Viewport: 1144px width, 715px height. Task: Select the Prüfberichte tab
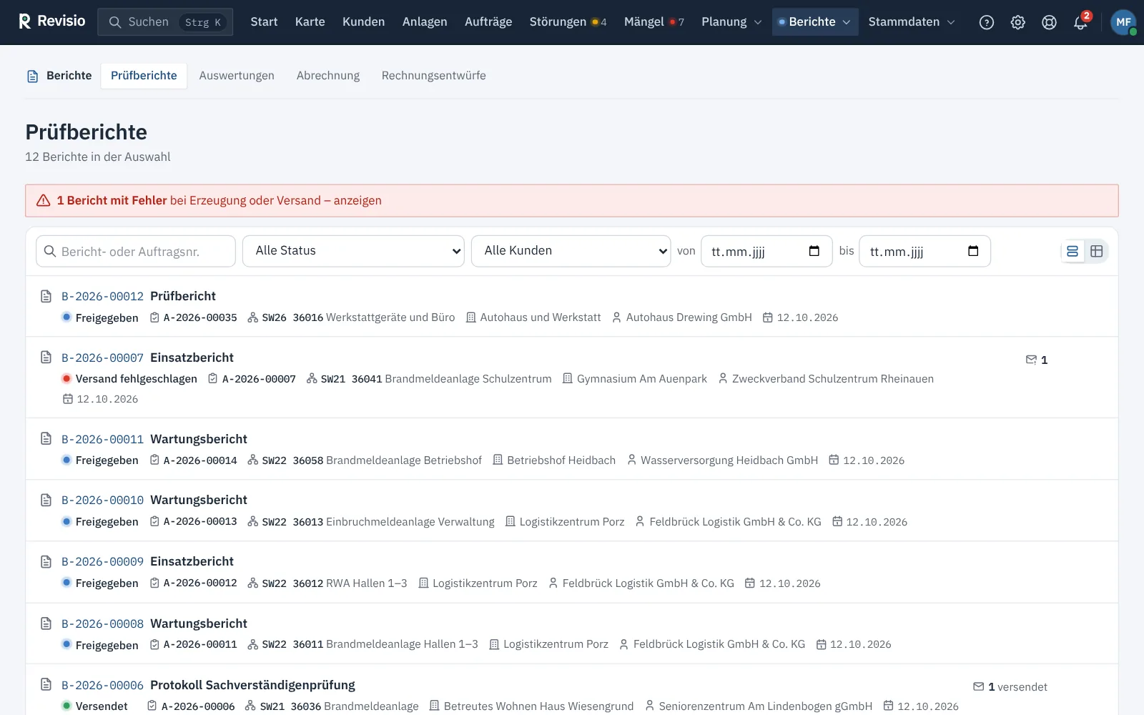(x=144, y=76)
